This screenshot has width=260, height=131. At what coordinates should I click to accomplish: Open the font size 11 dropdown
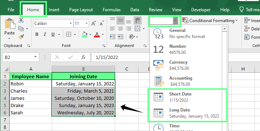(86, 24)
